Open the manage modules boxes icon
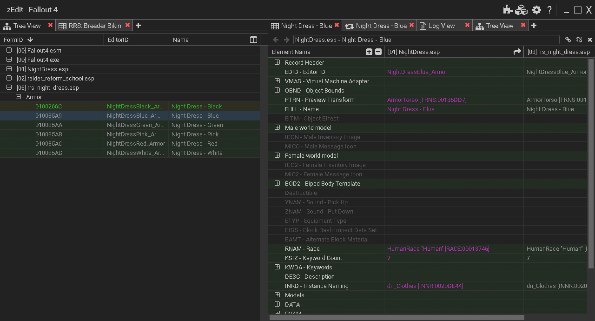This screenshot has height=321, width=595. click(522, 10)
